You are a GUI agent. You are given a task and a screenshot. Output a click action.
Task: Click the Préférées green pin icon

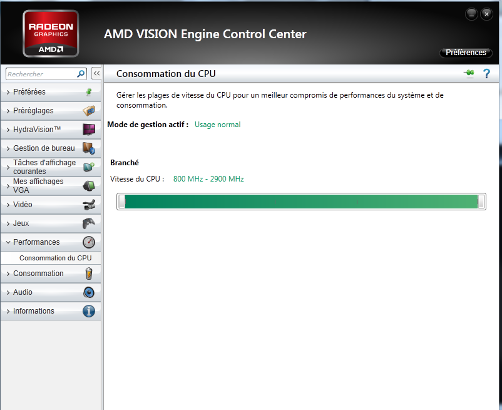89,92
